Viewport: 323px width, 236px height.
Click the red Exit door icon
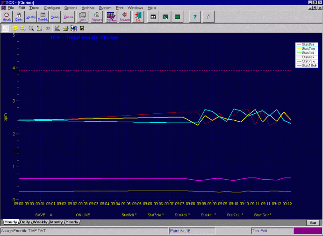point(138,17)
